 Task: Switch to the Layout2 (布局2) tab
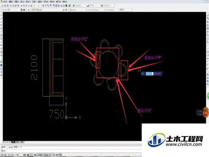(x=22, y=142)
